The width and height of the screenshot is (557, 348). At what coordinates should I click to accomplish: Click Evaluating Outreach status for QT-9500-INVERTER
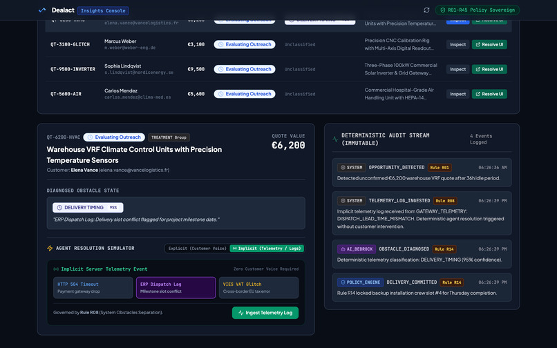tap(245, 69)
